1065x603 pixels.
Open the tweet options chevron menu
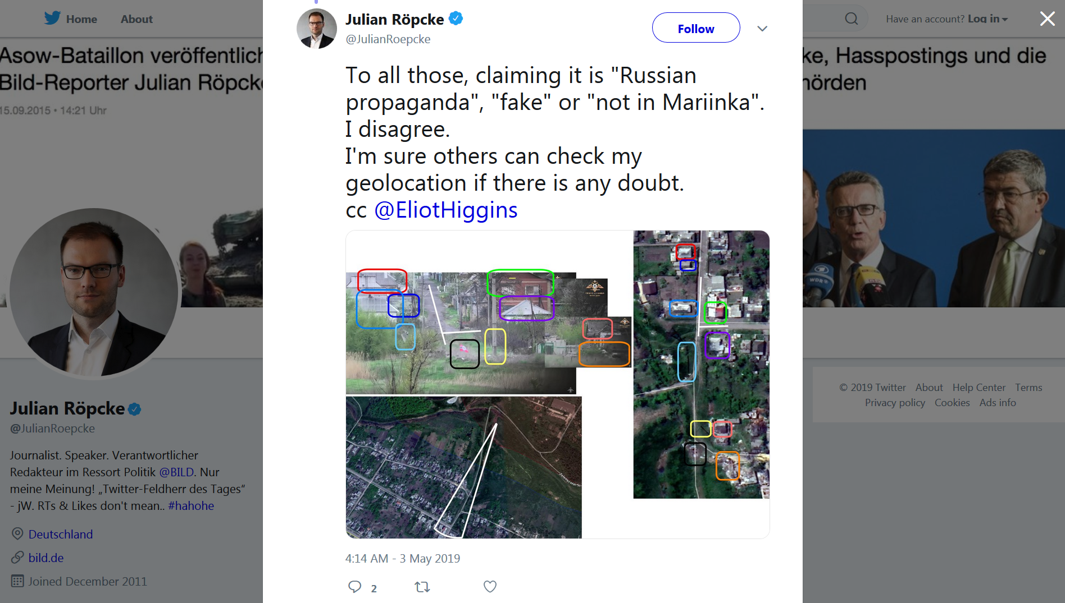[762, 29]
